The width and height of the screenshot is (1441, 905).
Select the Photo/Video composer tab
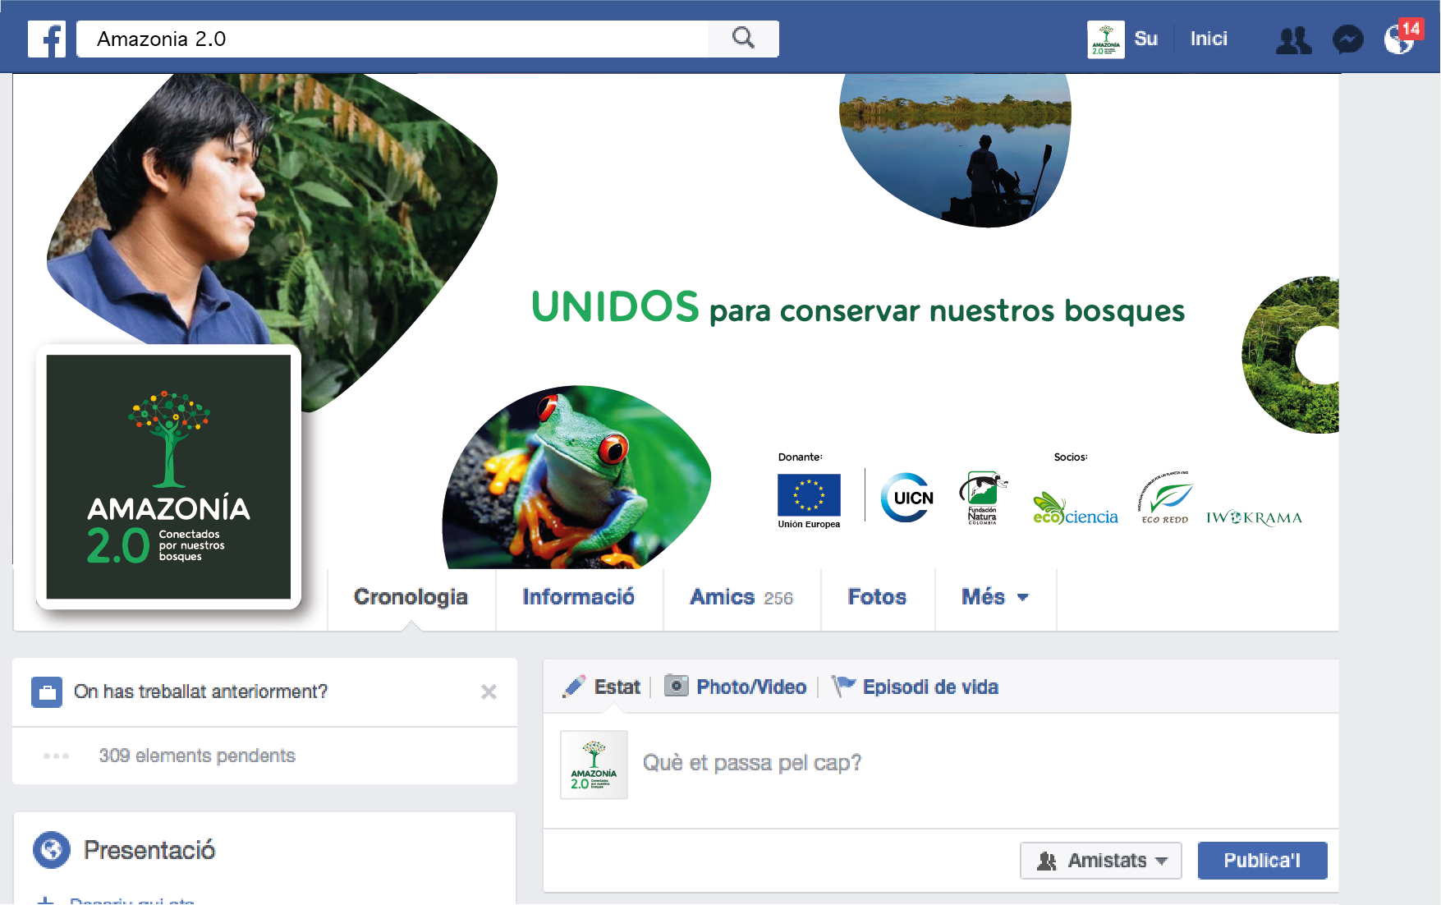(x=735, y=687)
